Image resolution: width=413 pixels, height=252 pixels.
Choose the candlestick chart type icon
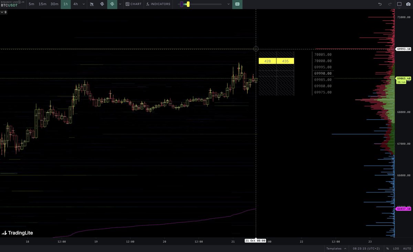[x=92, y=4]
